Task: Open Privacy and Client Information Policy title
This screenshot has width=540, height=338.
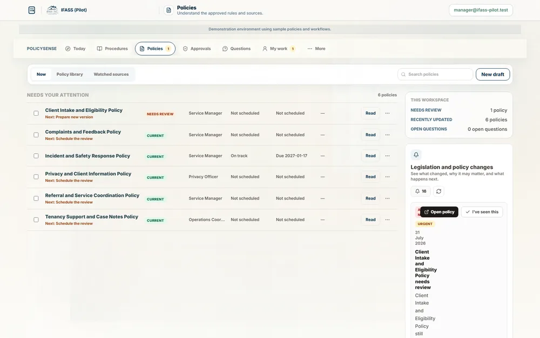Action: [x=88, y=174]
